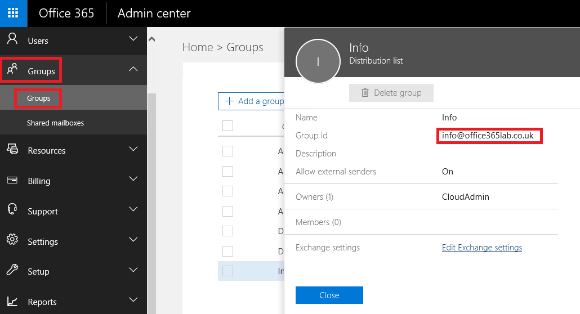Viewport: 580px width, 314px height.
Task: Click the Billing card icon in sidebar
Action: pyautogui.click(x=12, y=180)
